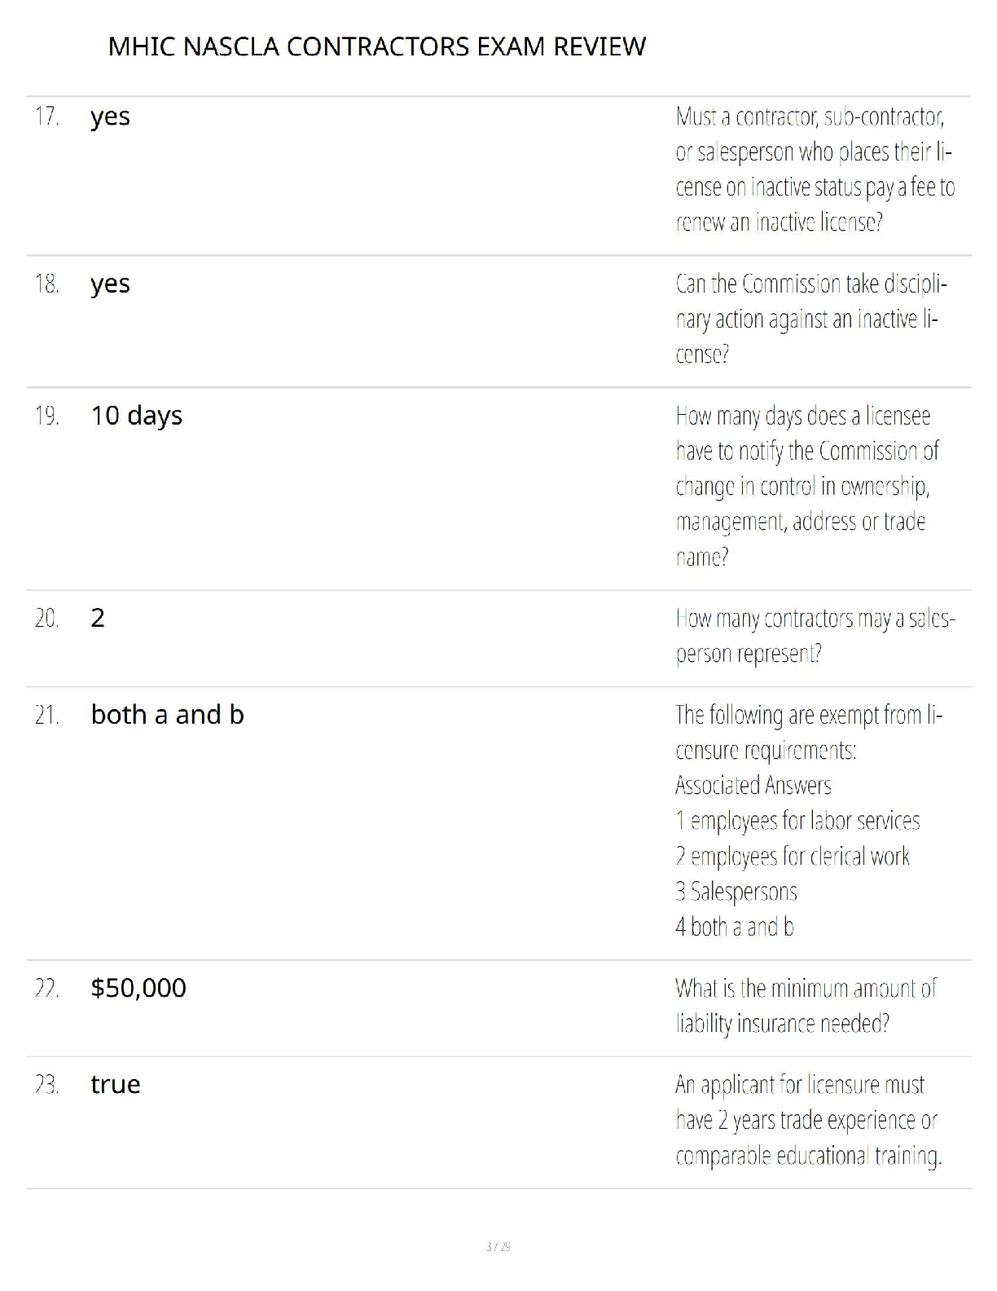Click the "both a and b" answer term

click(167, 715)
